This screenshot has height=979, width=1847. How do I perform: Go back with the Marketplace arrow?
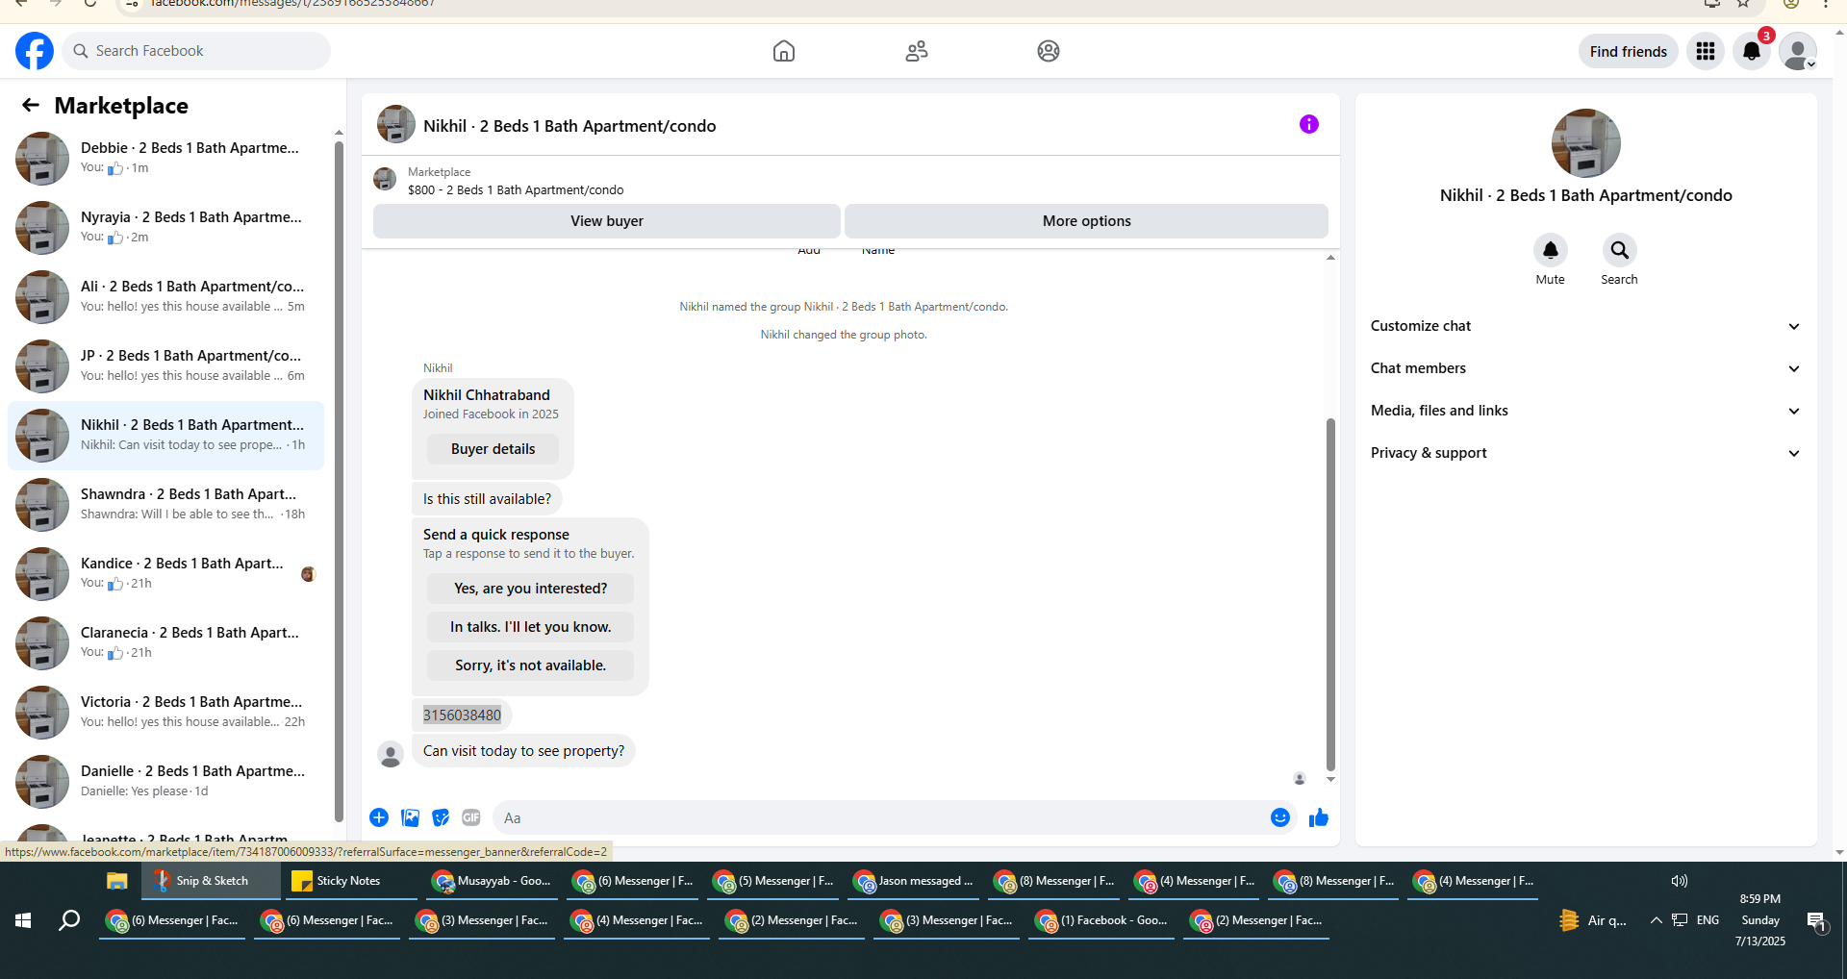coord(31,105)
